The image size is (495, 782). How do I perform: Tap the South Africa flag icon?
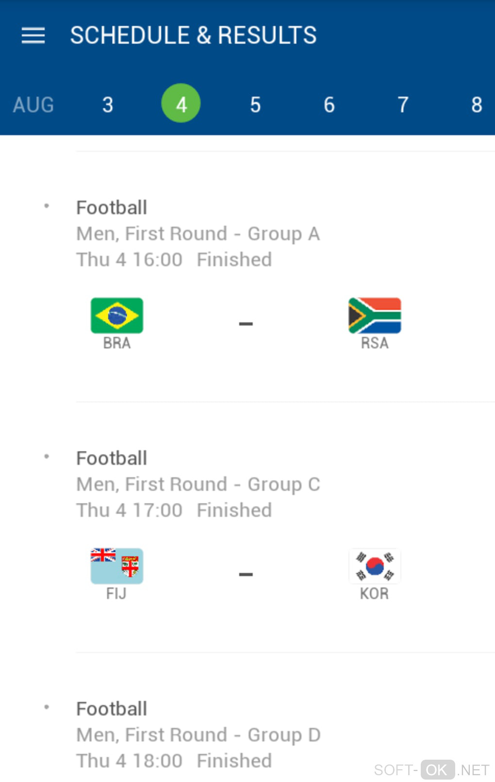coord(374,316)
